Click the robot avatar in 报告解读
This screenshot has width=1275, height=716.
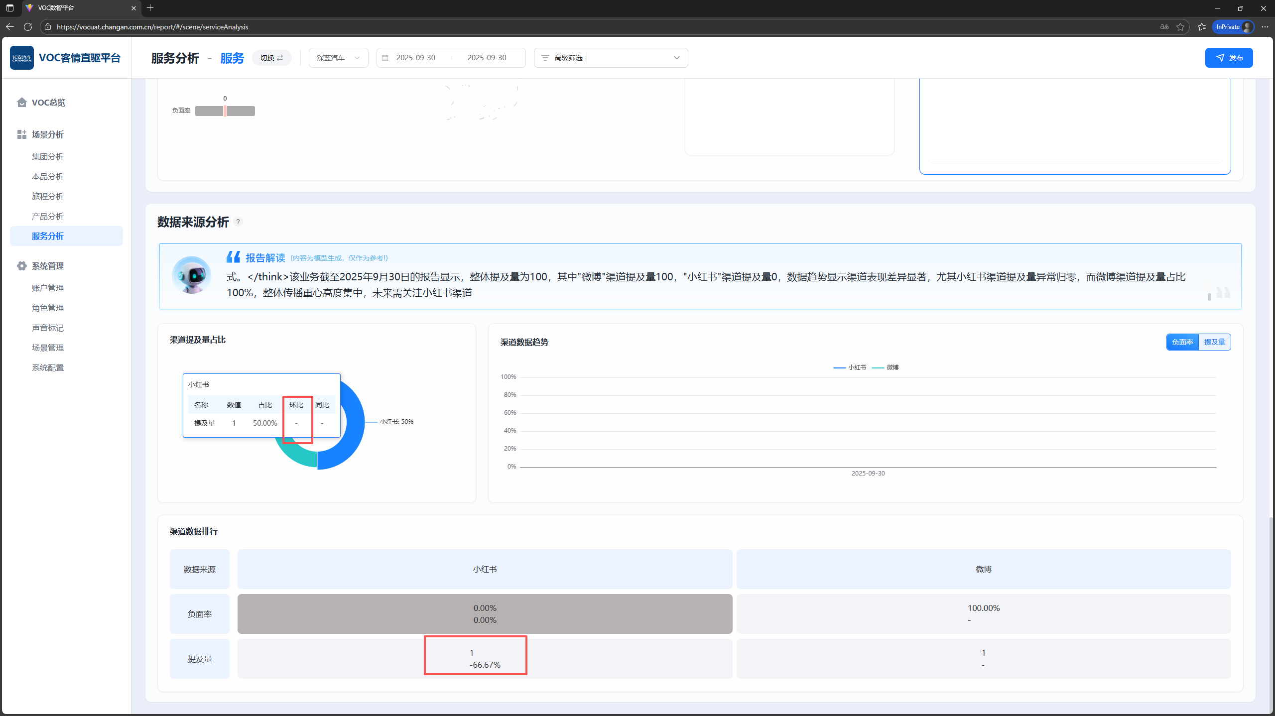[192, 275]
